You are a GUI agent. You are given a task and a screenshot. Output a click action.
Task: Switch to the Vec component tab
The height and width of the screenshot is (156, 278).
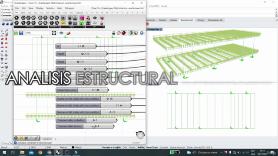tap(36, 13)
